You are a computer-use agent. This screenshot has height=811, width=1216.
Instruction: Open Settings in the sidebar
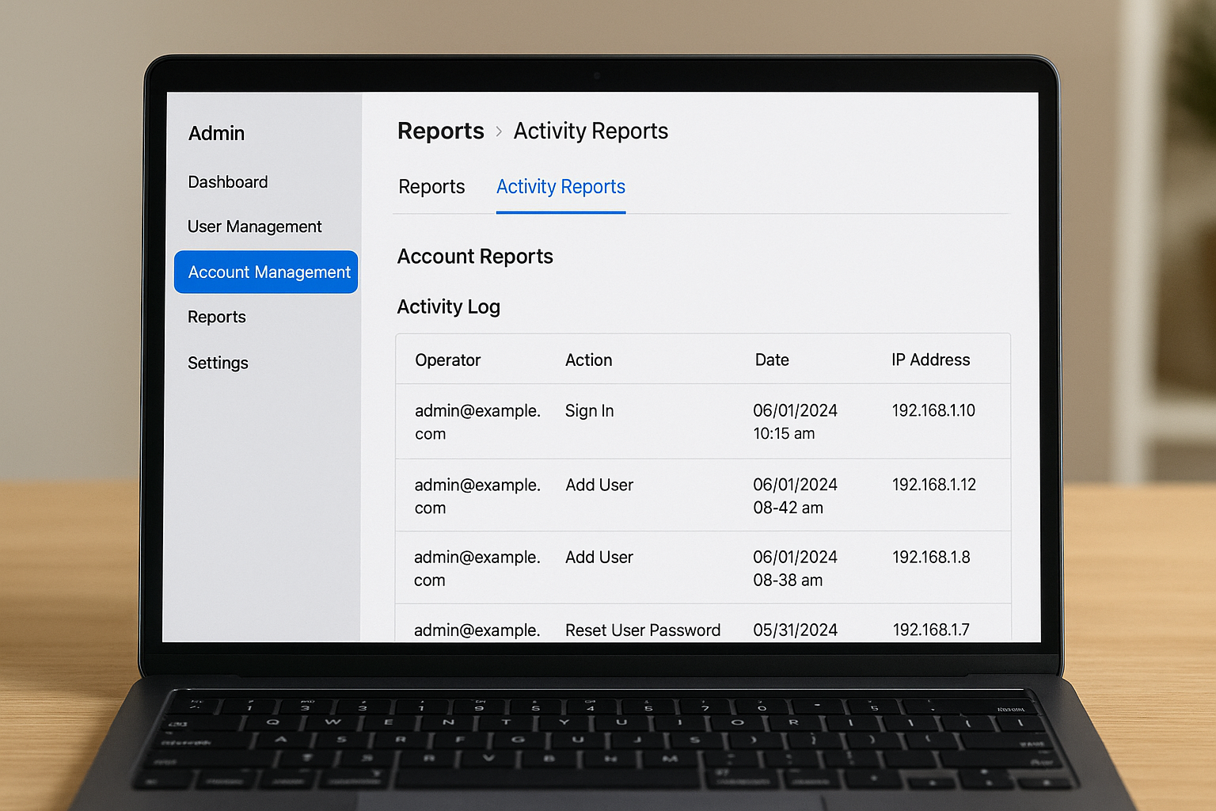218,363
